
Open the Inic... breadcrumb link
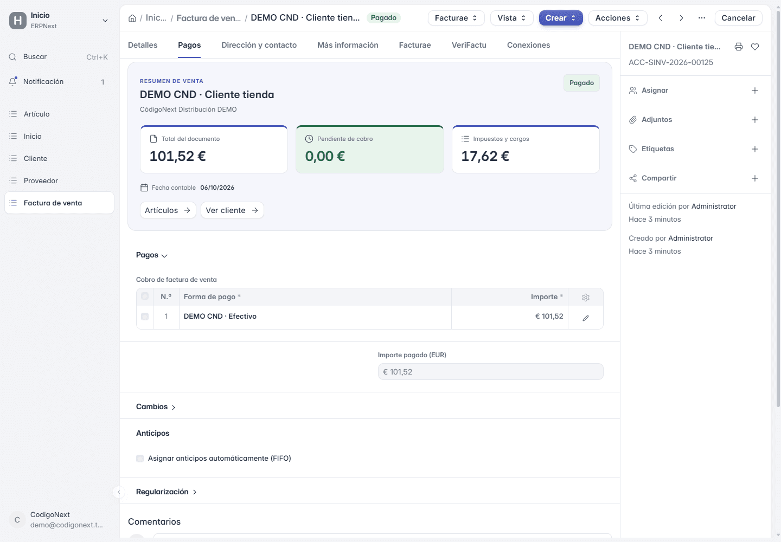tap(156, 18)
